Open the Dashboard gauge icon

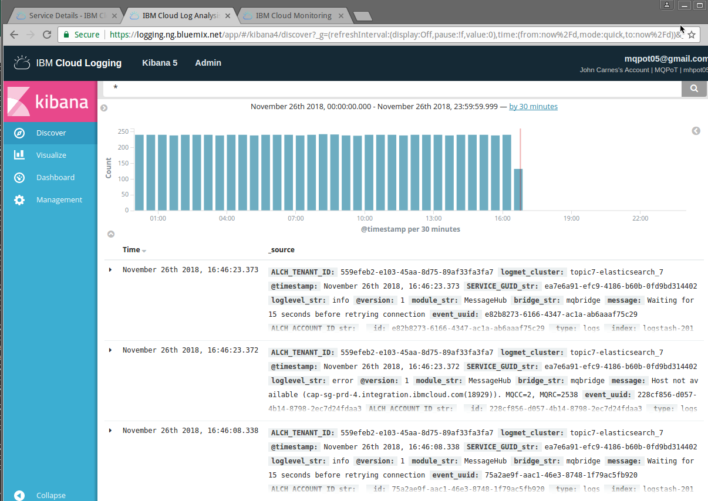tap(19, 178)
